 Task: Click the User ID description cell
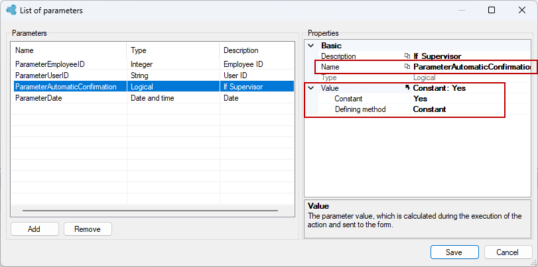257,76
